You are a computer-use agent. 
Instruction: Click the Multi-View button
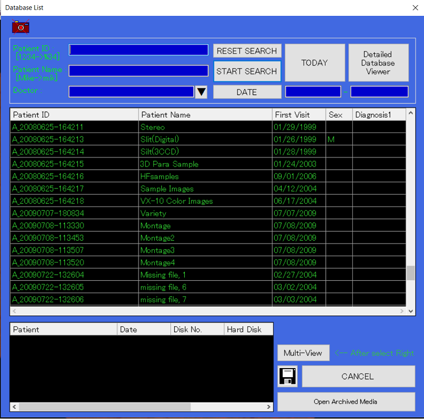coord(303,353)
